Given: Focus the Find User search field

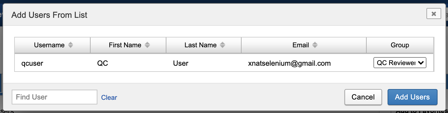Looking at the screenshot, I should coord(55,97).
